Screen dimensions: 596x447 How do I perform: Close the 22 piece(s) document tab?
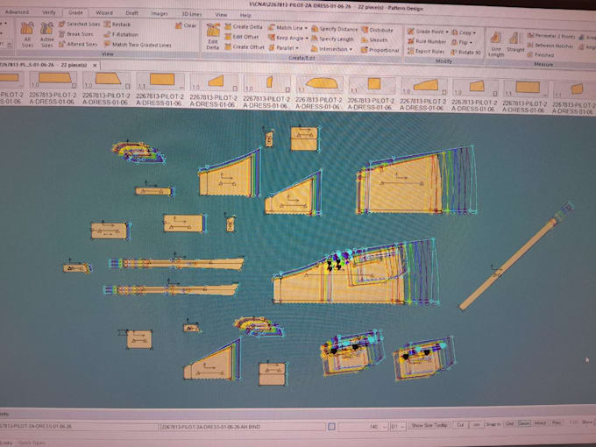click(95, 66)
